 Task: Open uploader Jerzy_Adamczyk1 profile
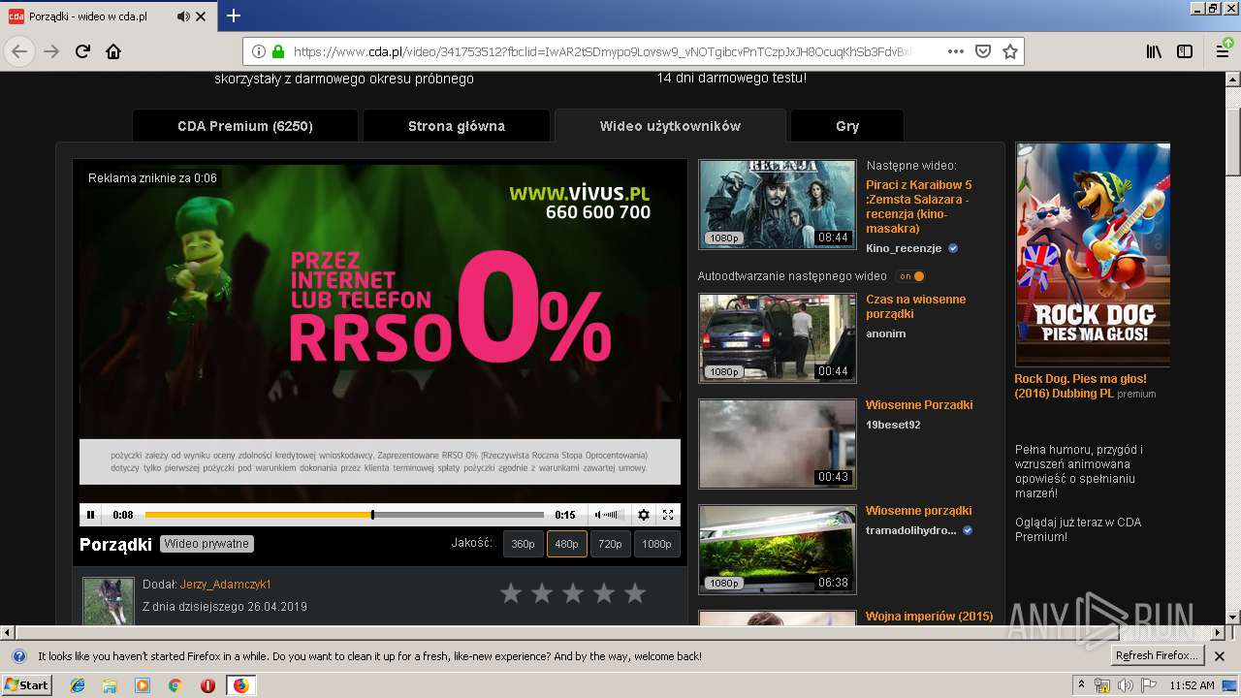[225, 585]
